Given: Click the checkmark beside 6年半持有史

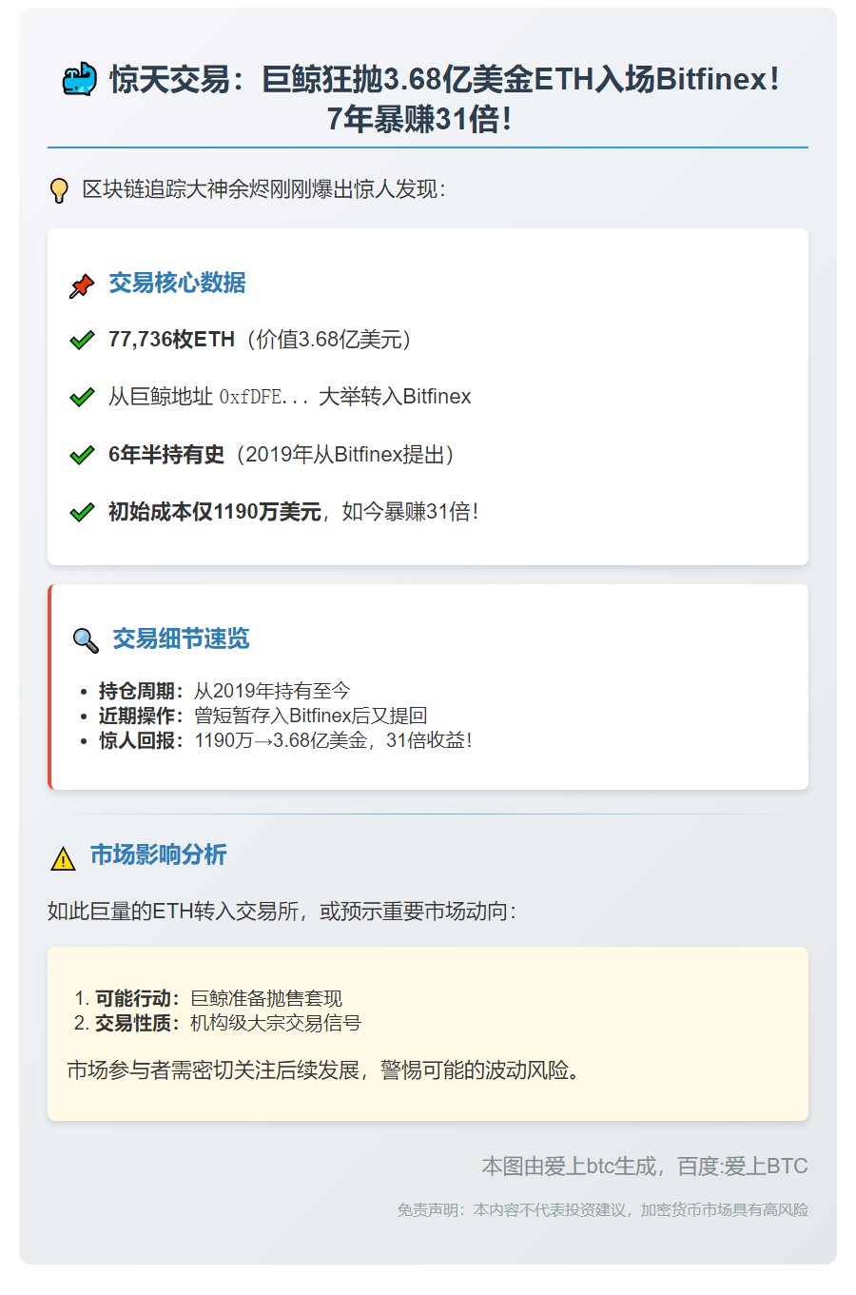Looking at the screenshot, I should pos(82,455).
